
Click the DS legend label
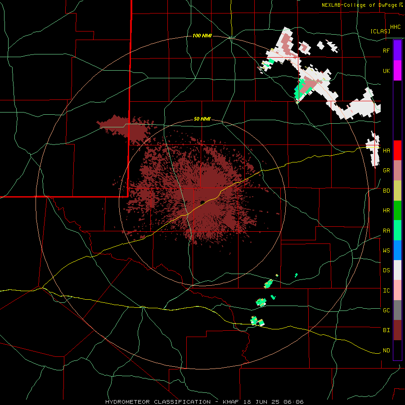tap(386, 270)
